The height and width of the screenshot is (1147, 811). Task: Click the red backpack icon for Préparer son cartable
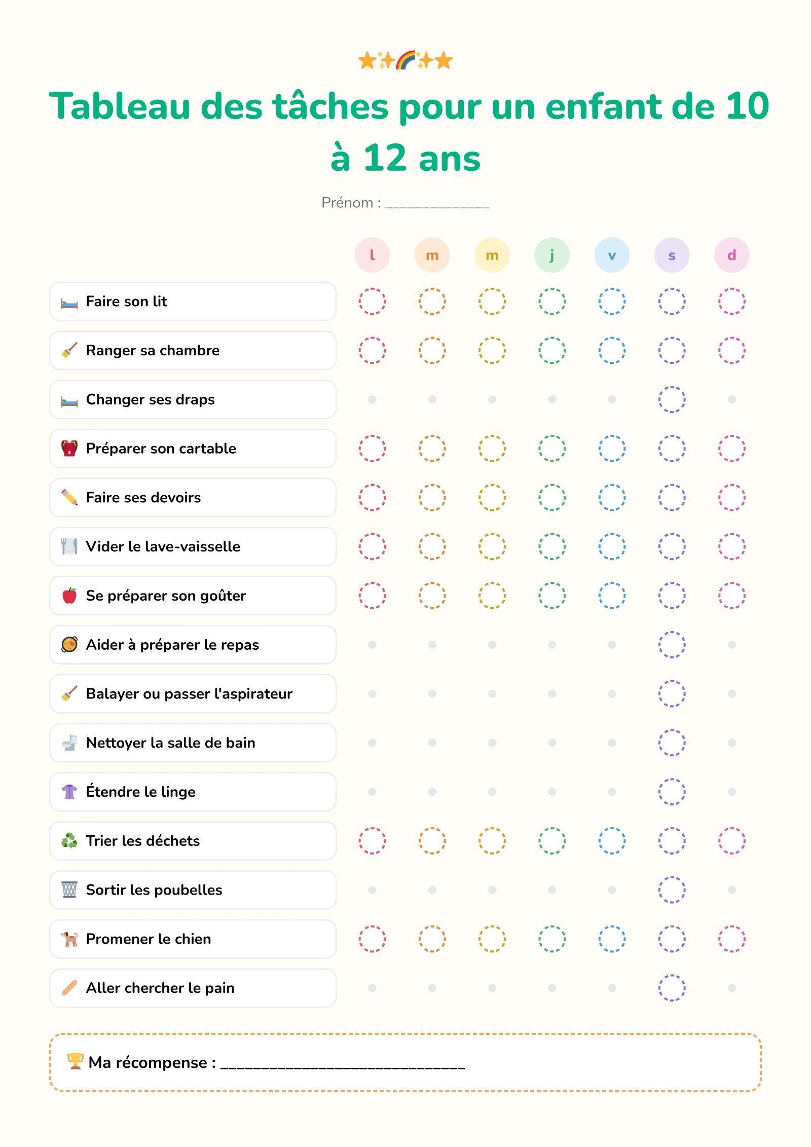click(x=69, y=449)
